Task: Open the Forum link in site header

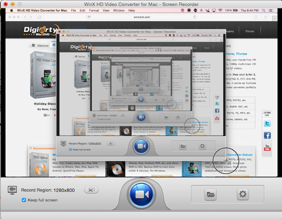Action: [x=250, y=31]
